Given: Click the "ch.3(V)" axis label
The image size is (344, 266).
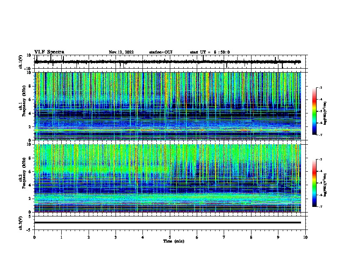Looking at the screenshot, I should point(21,223).
